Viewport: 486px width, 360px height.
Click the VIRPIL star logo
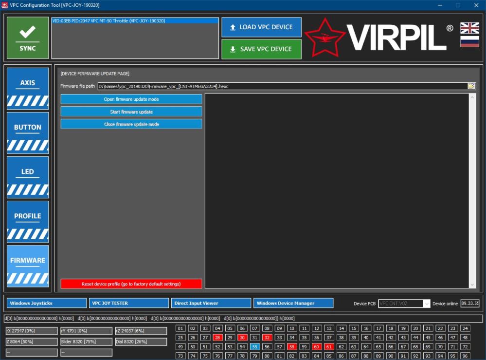pos(324,37)
